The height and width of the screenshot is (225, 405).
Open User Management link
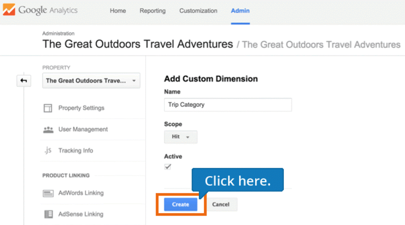tap(83, 129)
